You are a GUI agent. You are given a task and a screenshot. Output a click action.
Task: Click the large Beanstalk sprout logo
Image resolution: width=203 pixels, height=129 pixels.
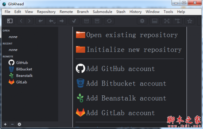click(x=80, y=98)
